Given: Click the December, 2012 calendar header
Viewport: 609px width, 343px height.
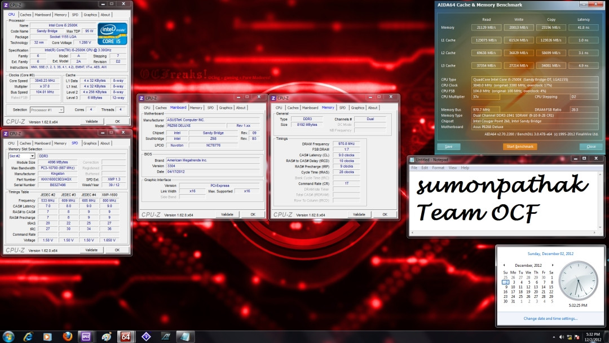Looking at the screenshot, I should [528, 265].
